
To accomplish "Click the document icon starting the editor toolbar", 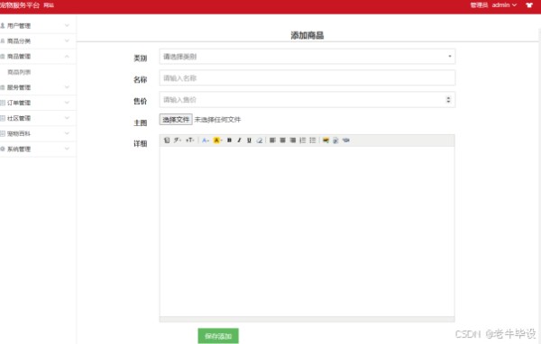I will point(167,140).
